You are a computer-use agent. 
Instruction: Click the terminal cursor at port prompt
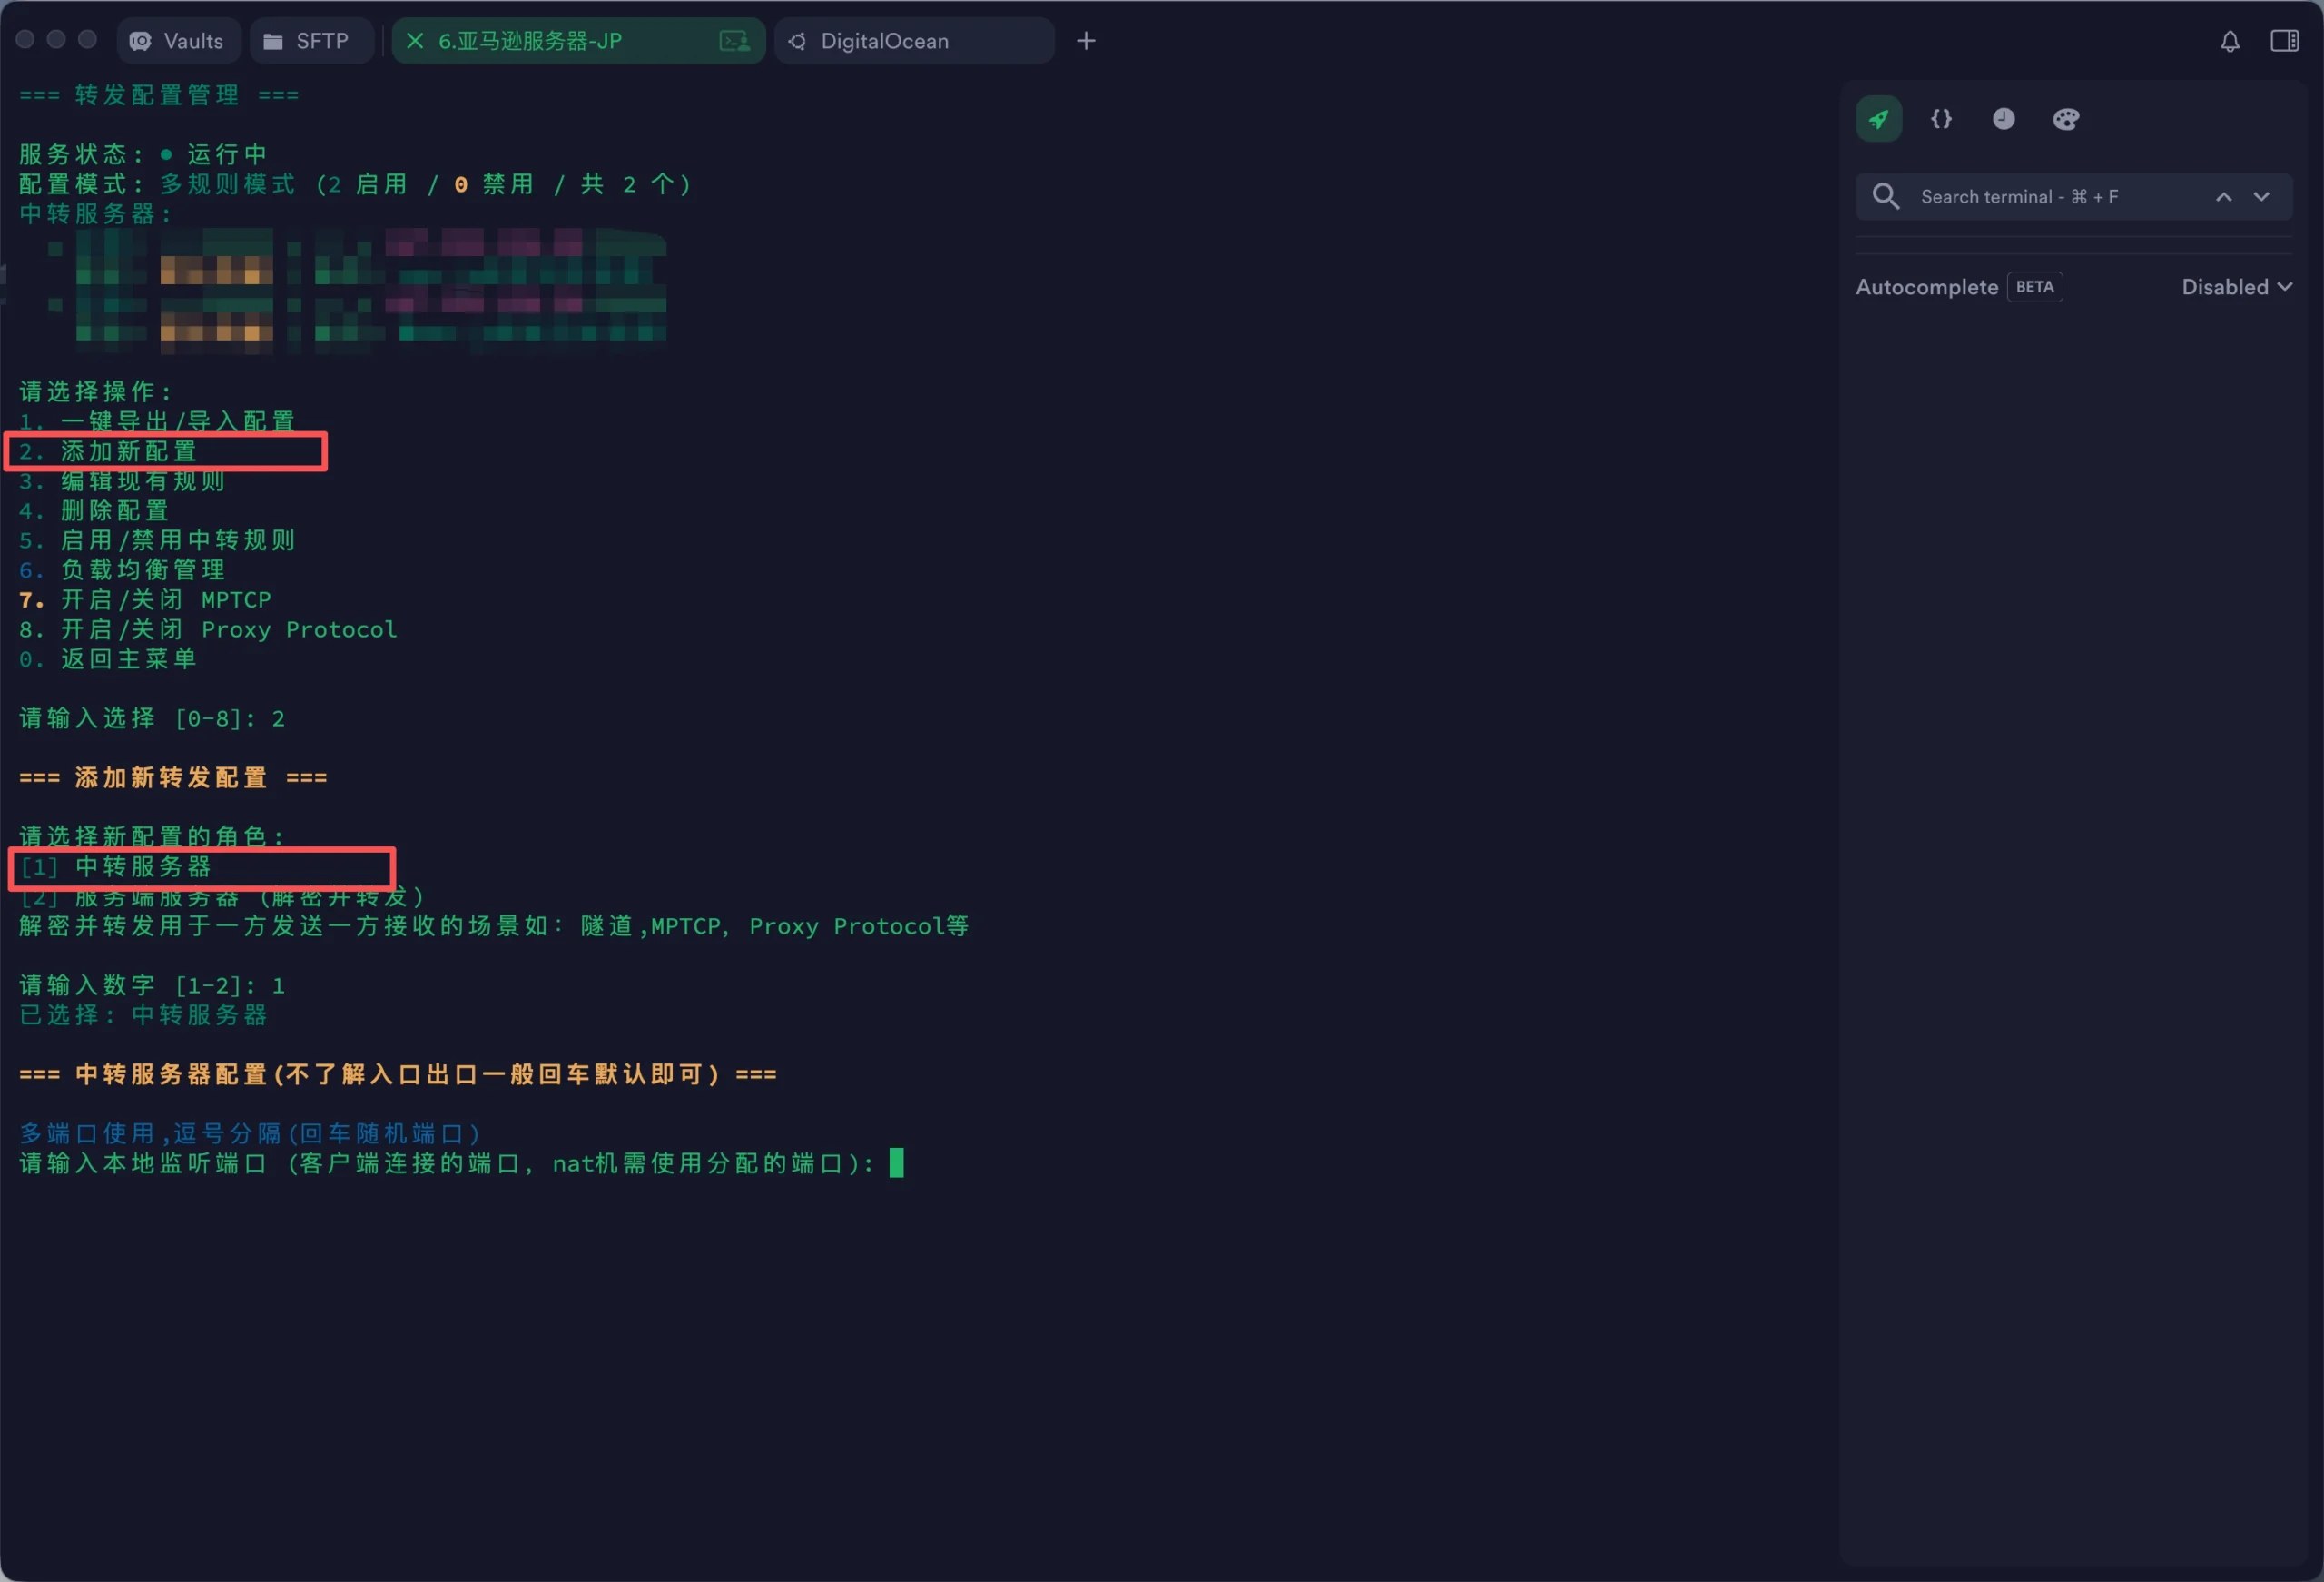pos(896,1162)
